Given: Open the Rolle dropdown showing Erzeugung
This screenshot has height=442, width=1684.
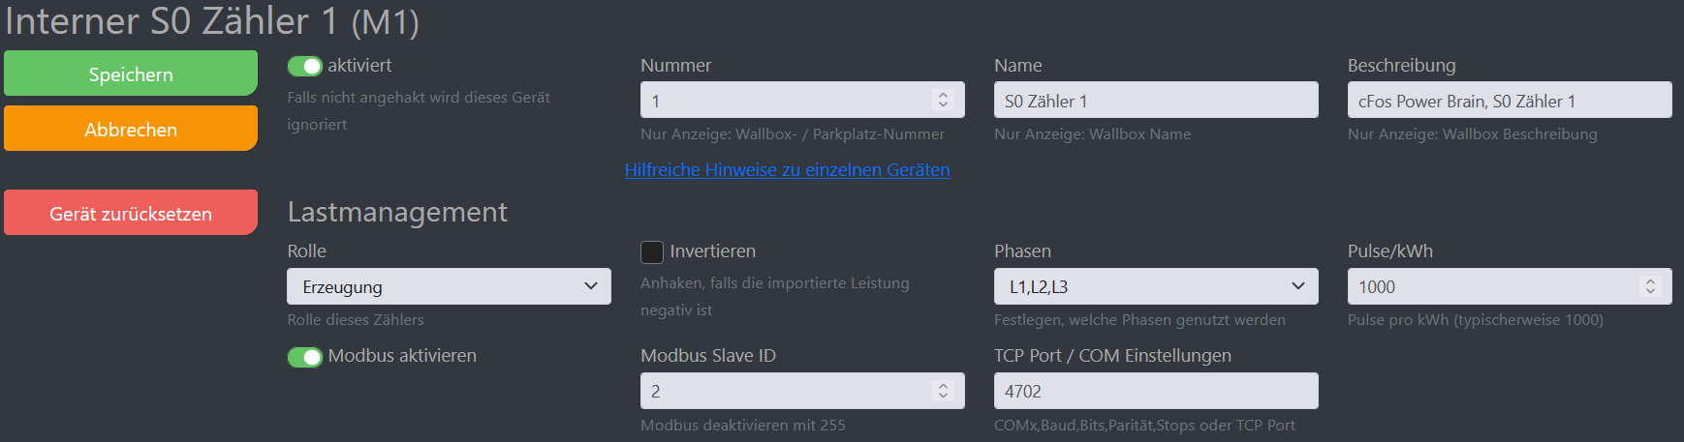Looking at the screenshot, I should [x=449, y=287].
